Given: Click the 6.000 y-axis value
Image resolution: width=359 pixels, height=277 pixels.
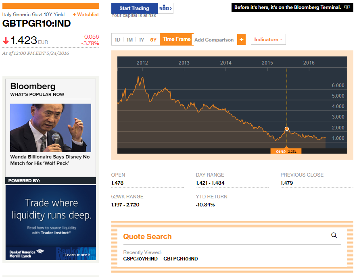Looking at the screenshot, I should pyautogui.click(x=338, y=85).
